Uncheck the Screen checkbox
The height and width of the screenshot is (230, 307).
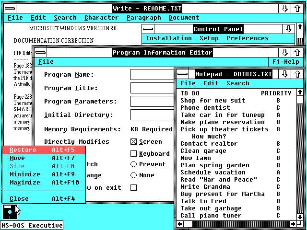pyautogui.click(x=133, y=142)
